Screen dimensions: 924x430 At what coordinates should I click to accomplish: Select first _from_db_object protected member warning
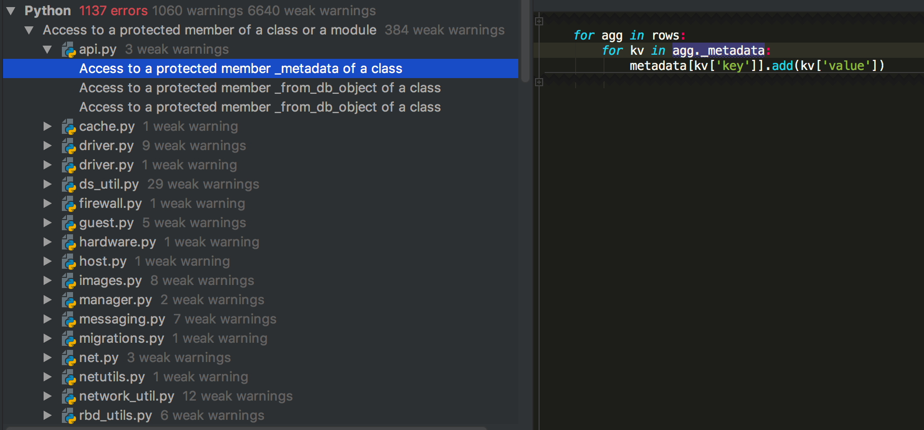[x=260, y=88]
